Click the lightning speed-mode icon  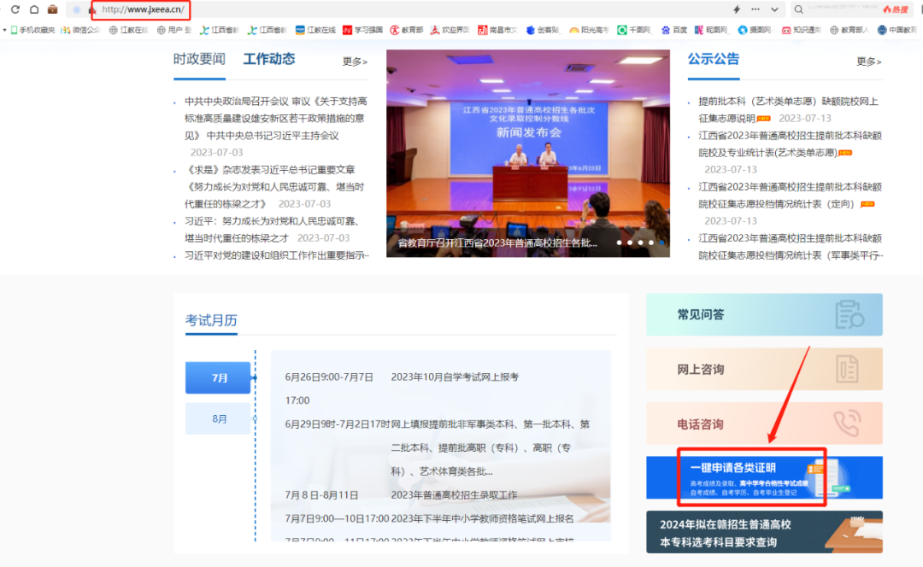tap(737, 9)
